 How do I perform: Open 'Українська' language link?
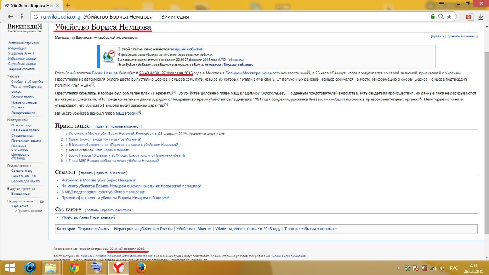click(x=20, y=206)
